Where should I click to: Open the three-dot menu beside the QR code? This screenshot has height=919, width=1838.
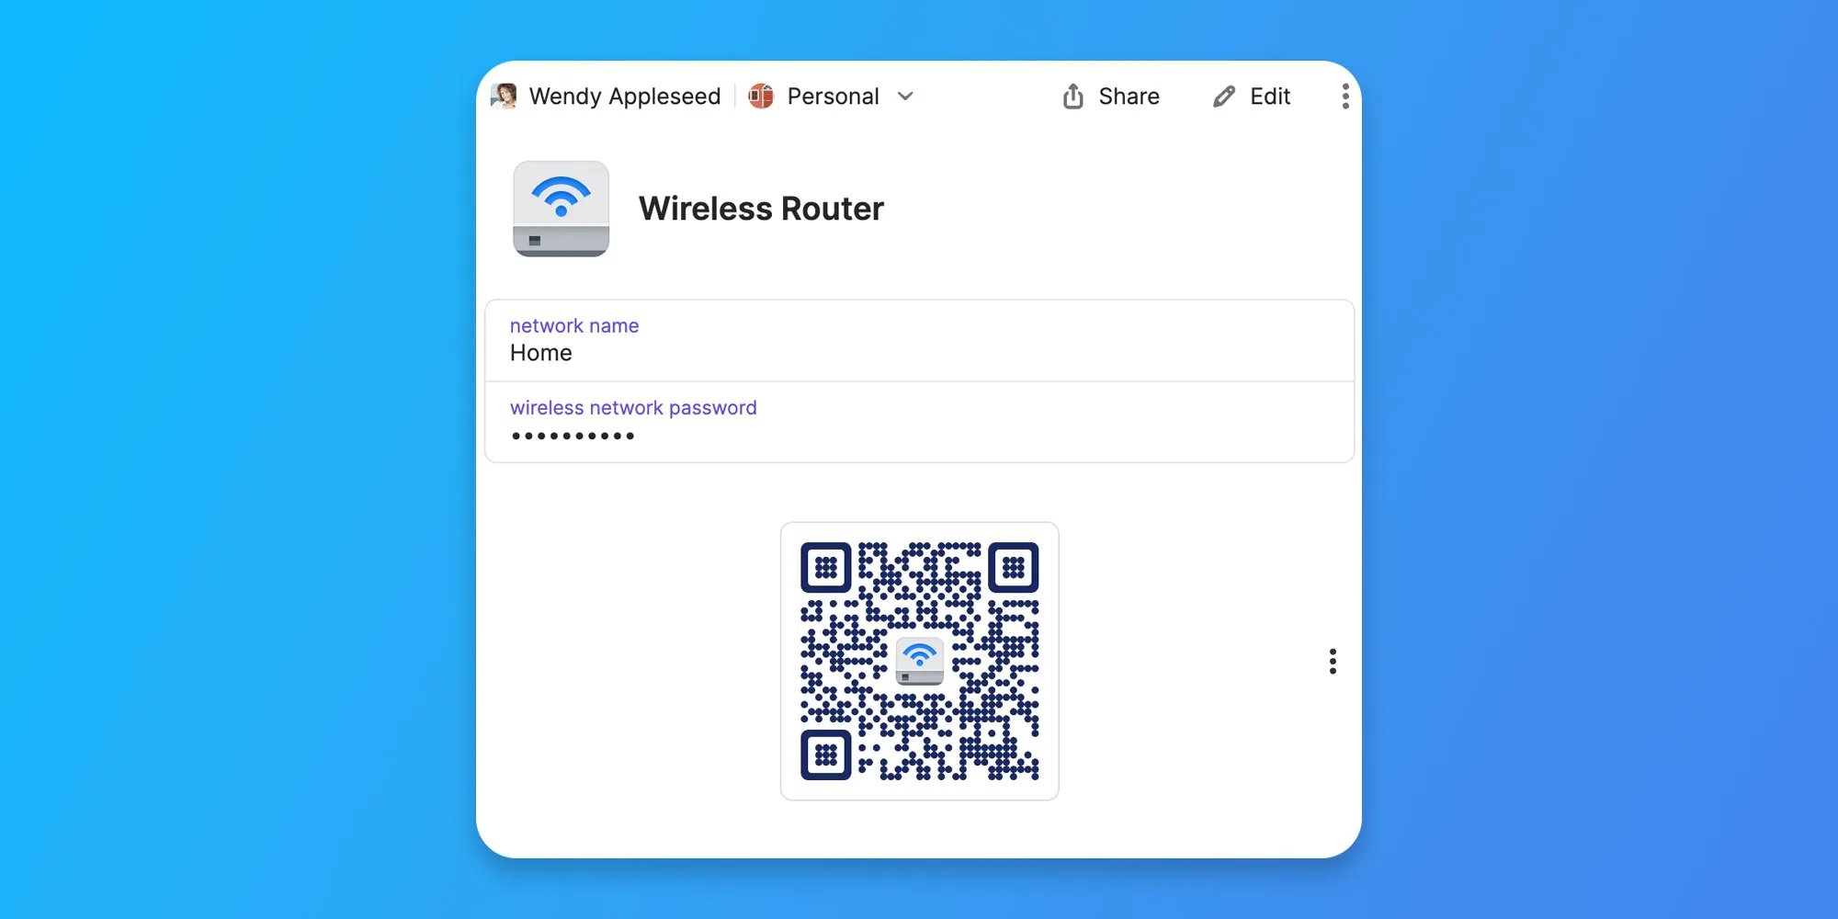tap(1333, 661)
